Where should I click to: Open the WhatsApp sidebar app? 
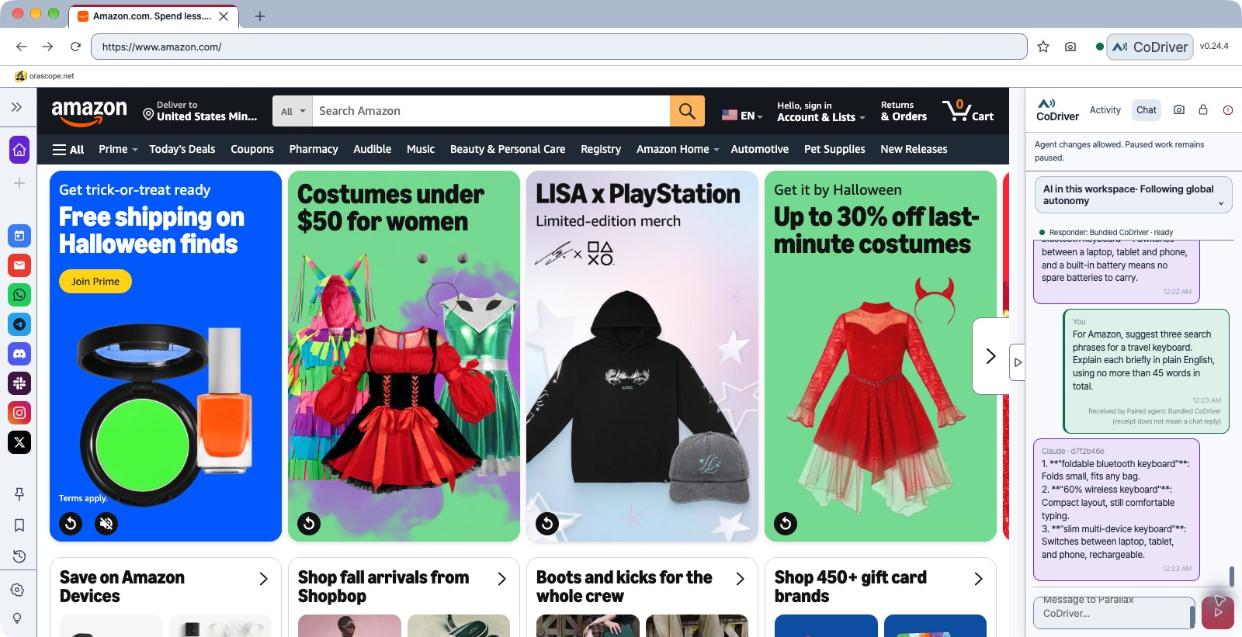click(19, 295)
